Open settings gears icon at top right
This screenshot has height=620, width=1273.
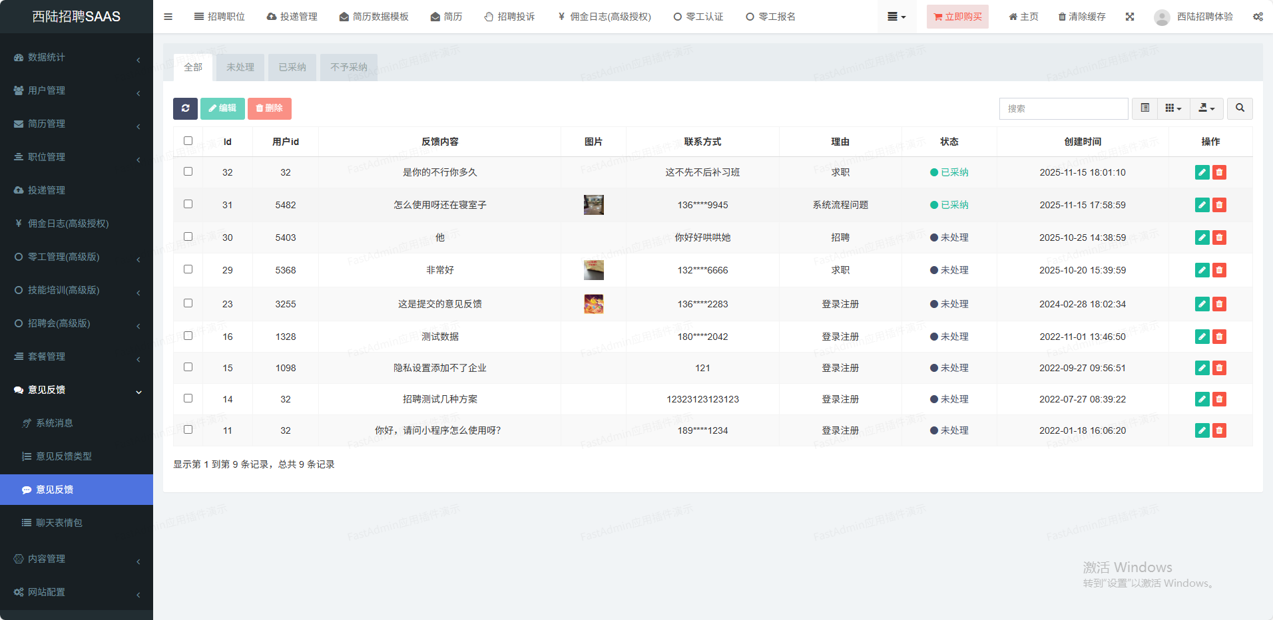pos(1258,17)
